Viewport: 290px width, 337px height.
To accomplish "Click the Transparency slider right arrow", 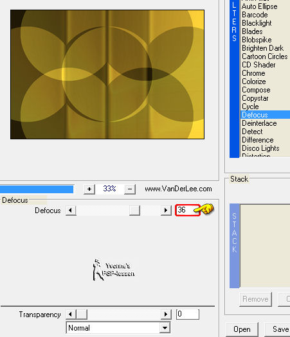I will [x=166, y=315].
